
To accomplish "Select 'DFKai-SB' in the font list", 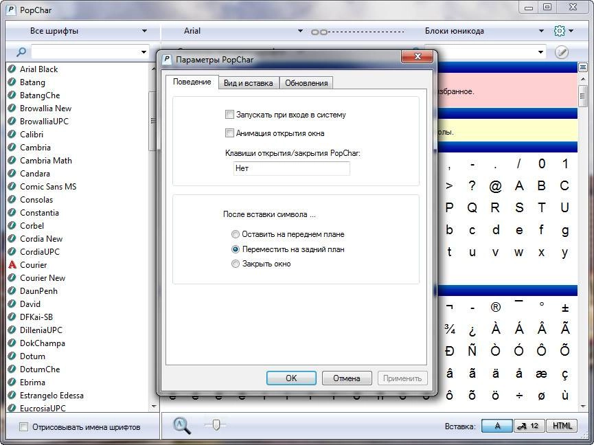I will pyautogui.click(x=36, y=317).
